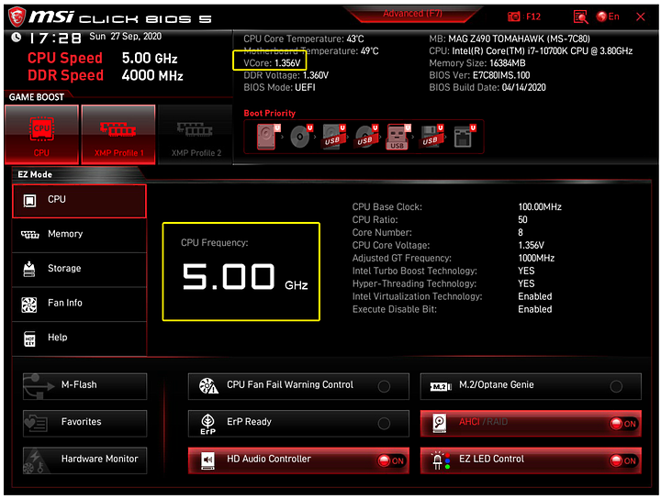The image size is (661, 499).
Task: Click the MSI dragon shield logo
Action: pos(17,17)
